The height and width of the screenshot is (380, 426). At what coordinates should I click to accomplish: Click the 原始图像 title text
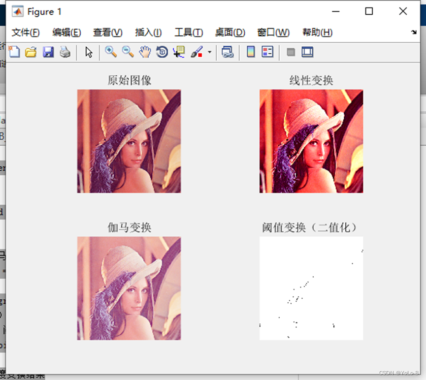pyautogui.click(x=130, y=80)
